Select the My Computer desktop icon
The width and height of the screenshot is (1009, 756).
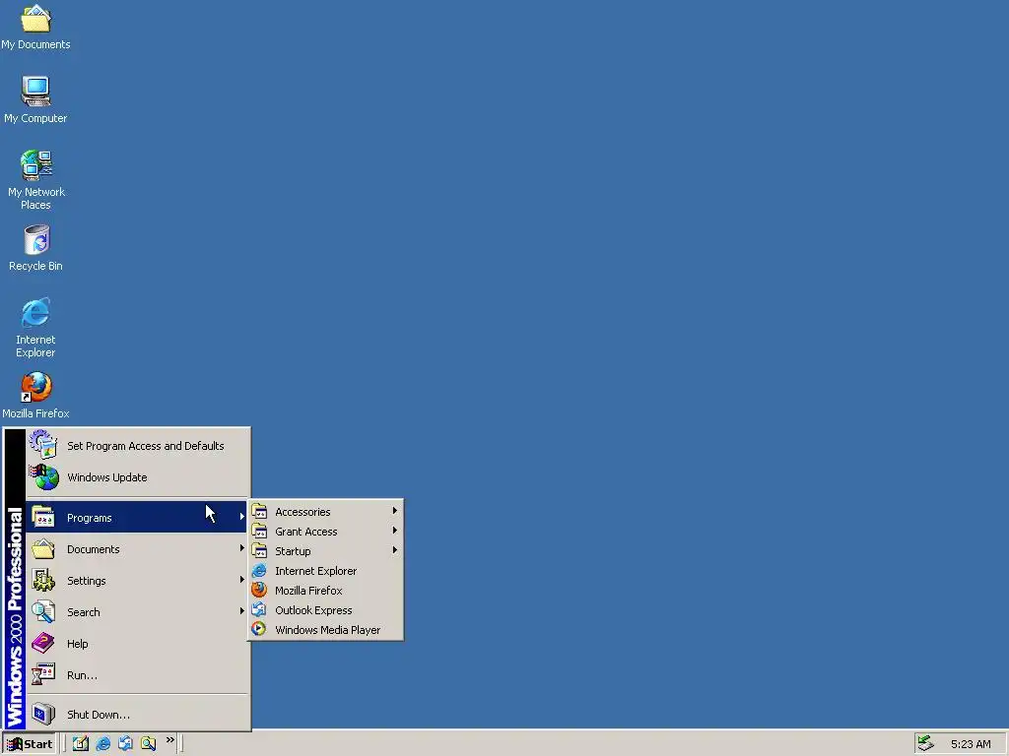coord(35,99)
